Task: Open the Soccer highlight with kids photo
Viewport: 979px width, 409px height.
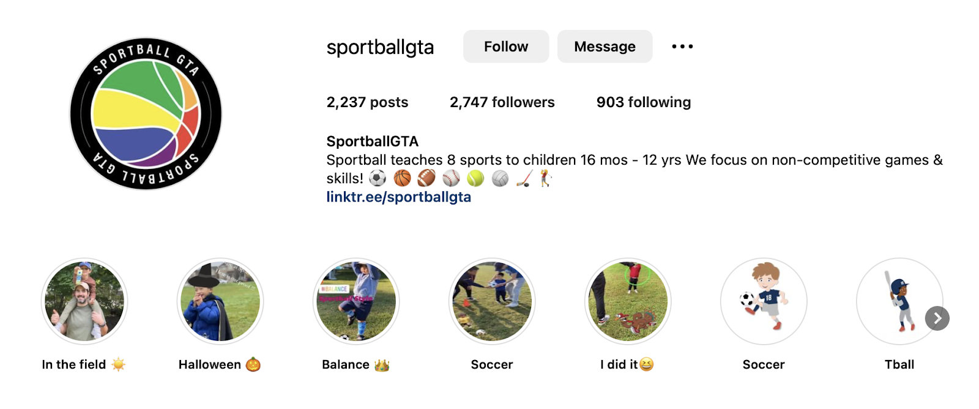Action: (492, 301)
